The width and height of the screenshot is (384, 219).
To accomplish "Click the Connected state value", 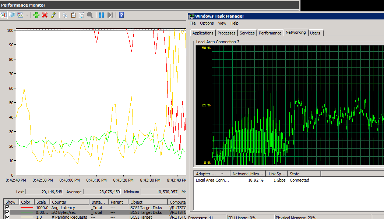I will tap(299, 180).
